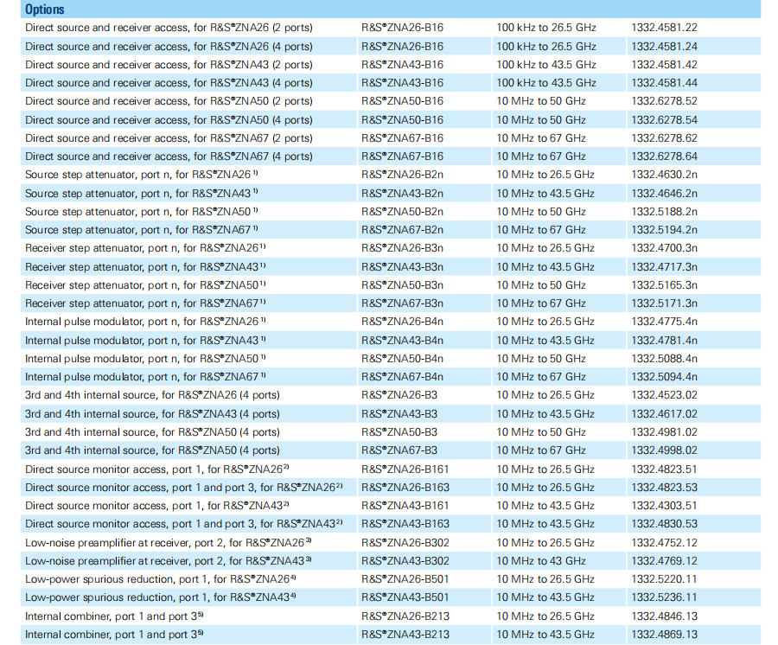Click the Options table header
This screenshot has height=645, width=778.
tap(44, 10)
